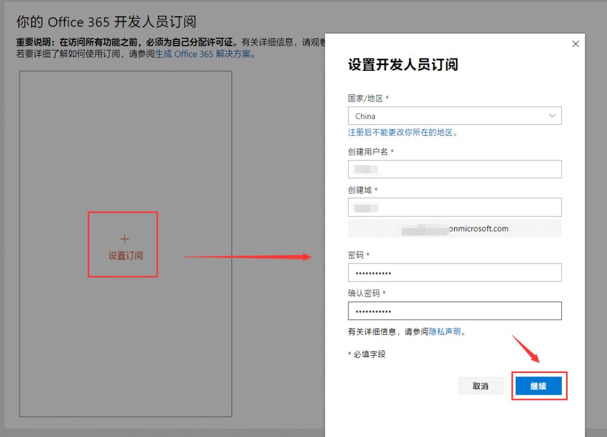This screenshot has height=437, width=607.
Task: Click the 设置订阅 tile
Action: pyautogui.click(x=124, y=245)
